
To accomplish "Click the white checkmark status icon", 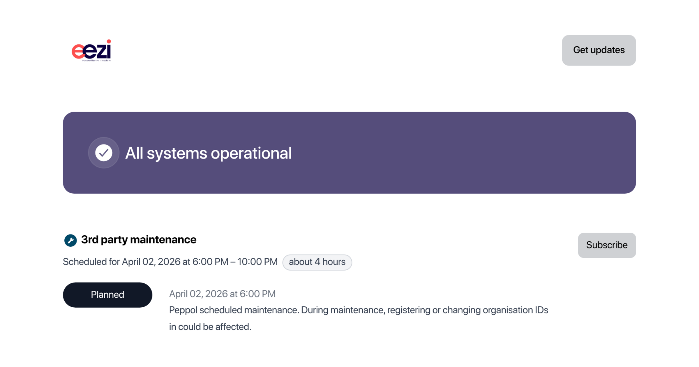I will pyautogui.click(x=104, y=153).
